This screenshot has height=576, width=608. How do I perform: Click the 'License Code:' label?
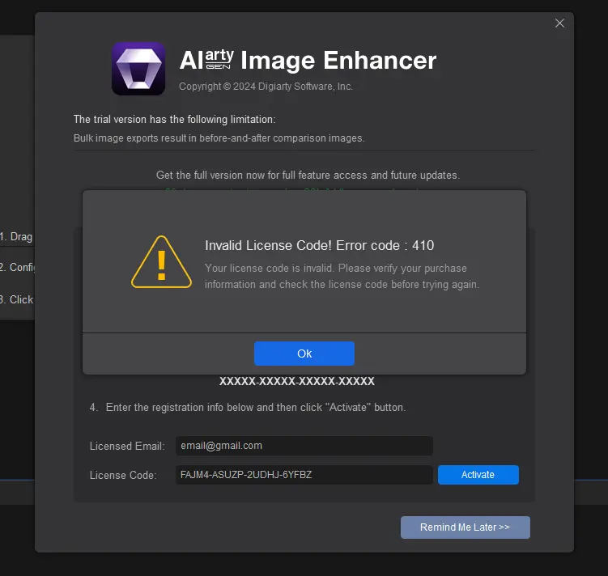click(x=123, y=475)
